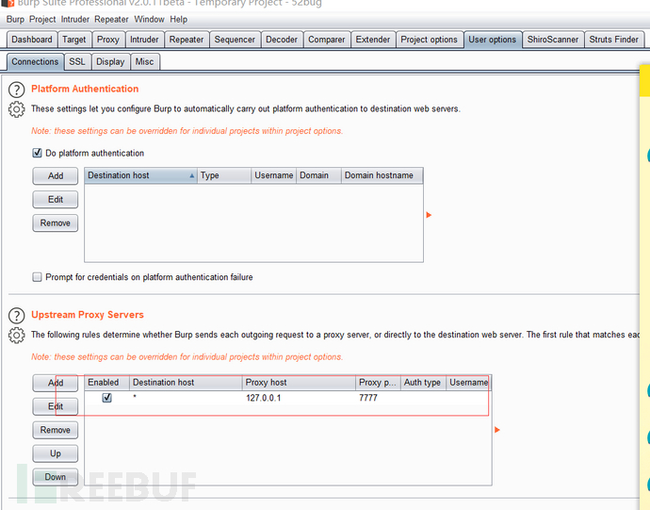The image size is (650, 510).
Task: Open Upstream Proxy Servers help question icon
Action: click(17, 316)
